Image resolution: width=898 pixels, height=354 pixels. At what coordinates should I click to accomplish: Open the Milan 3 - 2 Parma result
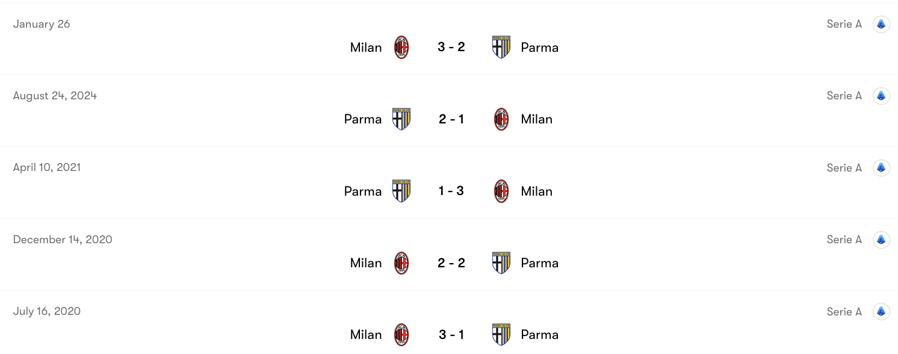(x=451, y=47)
